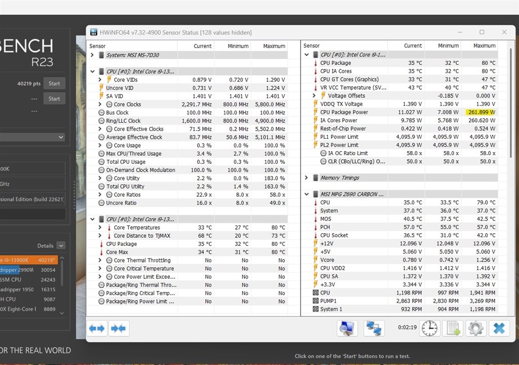Select the PL1 Power Limit row
The width and height of the screenshot is (519, 365).
[399, 137]
